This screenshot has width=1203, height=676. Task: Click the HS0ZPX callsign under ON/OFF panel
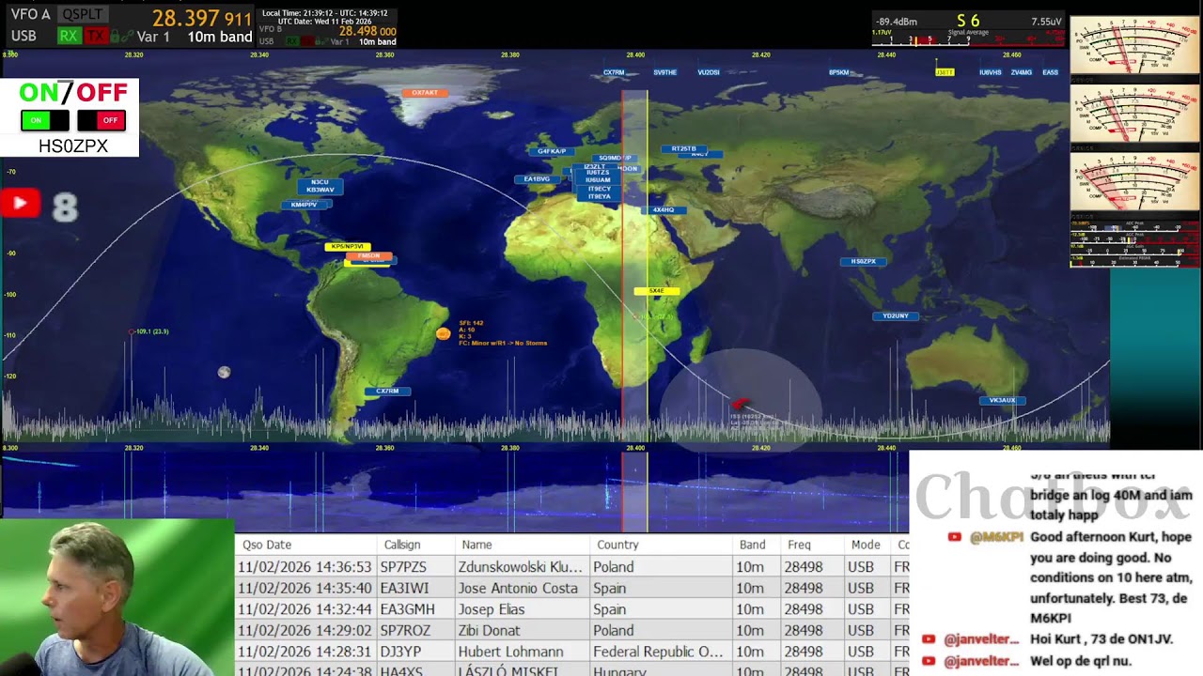point(73,146)
